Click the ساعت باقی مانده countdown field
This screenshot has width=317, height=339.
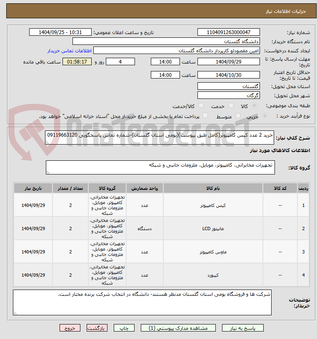pyautogui.click(x=77, y=62)
